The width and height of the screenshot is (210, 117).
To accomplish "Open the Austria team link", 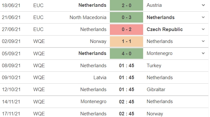I will (x=154, y=5).
